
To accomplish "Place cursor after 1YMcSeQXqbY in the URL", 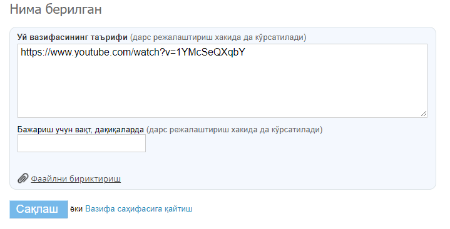I will click(x=246, y=52).
